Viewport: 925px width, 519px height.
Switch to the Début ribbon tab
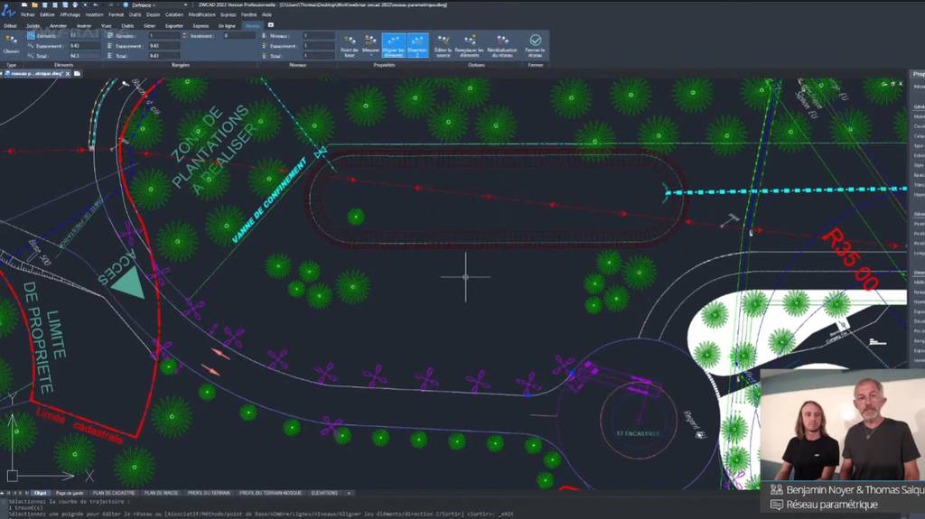point(11,26)
